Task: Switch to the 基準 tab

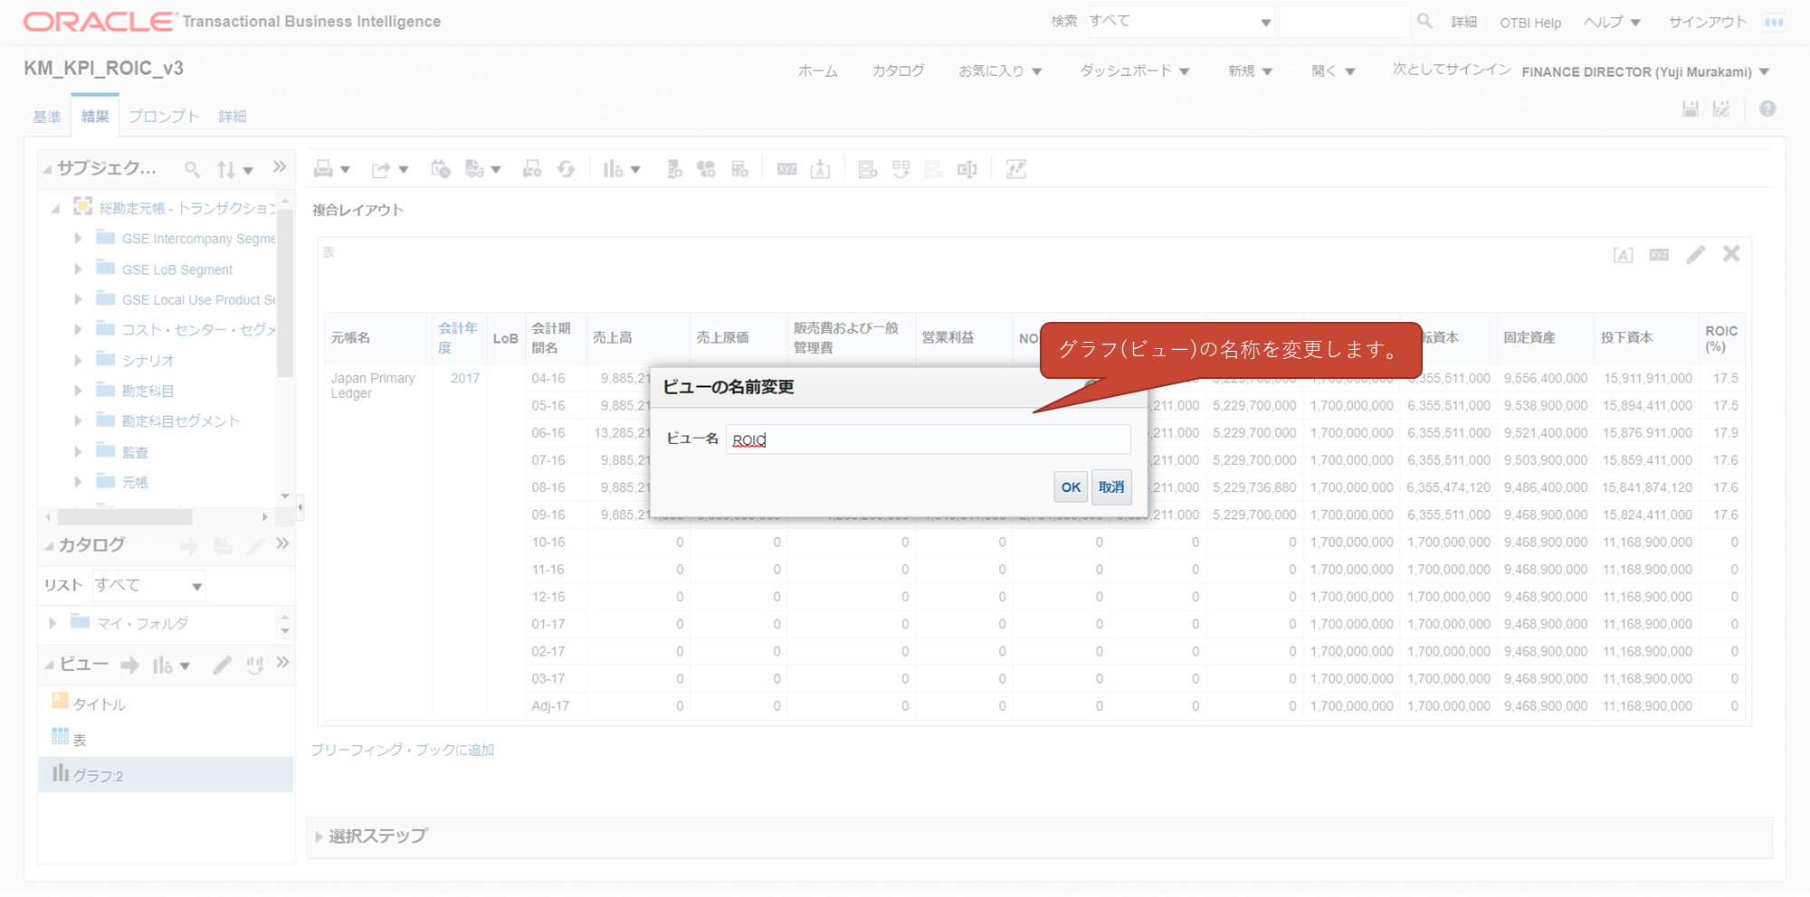Action: (47, 117)
